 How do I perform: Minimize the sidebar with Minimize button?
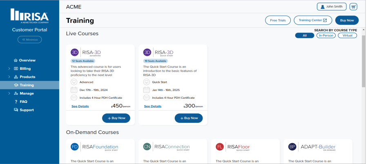pyautogui.click(x=30, y=40)
